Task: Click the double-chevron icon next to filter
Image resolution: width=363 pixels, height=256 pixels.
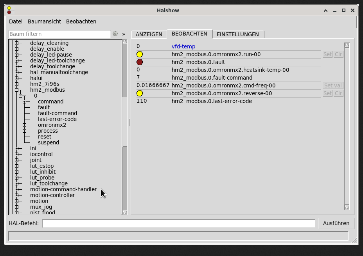Action: [124, 34]
